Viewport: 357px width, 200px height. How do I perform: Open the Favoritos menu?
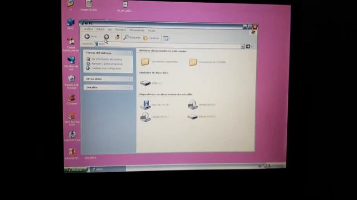[120, 29]
